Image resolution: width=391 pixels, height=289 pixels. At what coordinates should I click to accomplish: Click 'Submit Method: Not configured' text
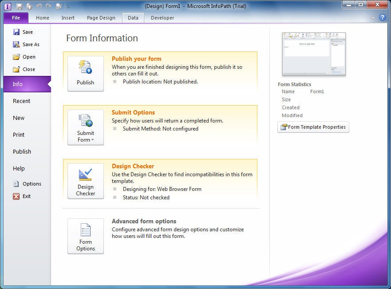click(161, 129)
